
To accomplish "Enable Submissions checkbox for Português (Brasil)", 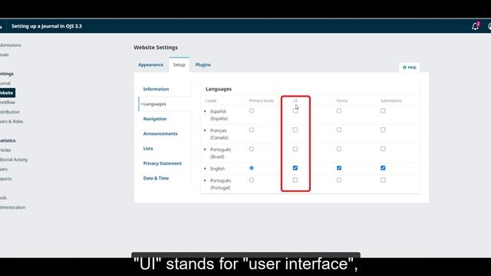I will [x=383, y=149].
